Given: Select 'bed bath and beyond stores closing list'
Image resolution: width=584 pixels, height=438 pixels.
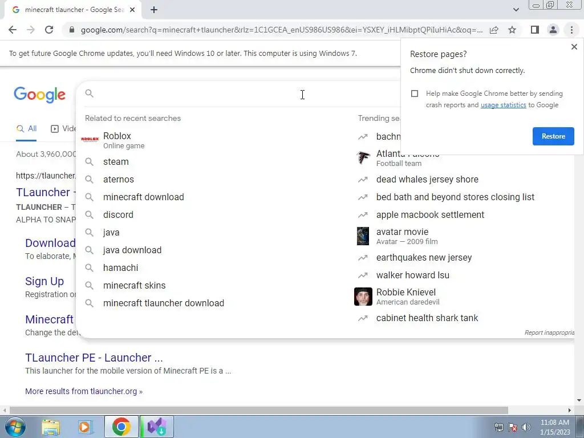Looking at the screenshot, I should click(x=455, y=197).
